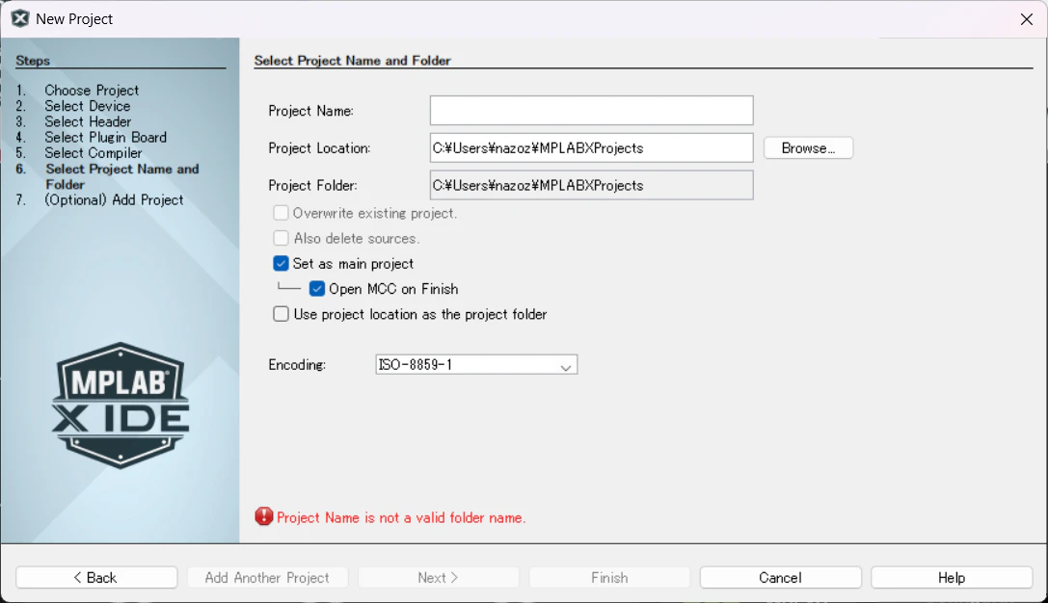The width and height of the screenshot is (1048, 603).
Task: Go Back to the previous step
Action: click(97, 578)
